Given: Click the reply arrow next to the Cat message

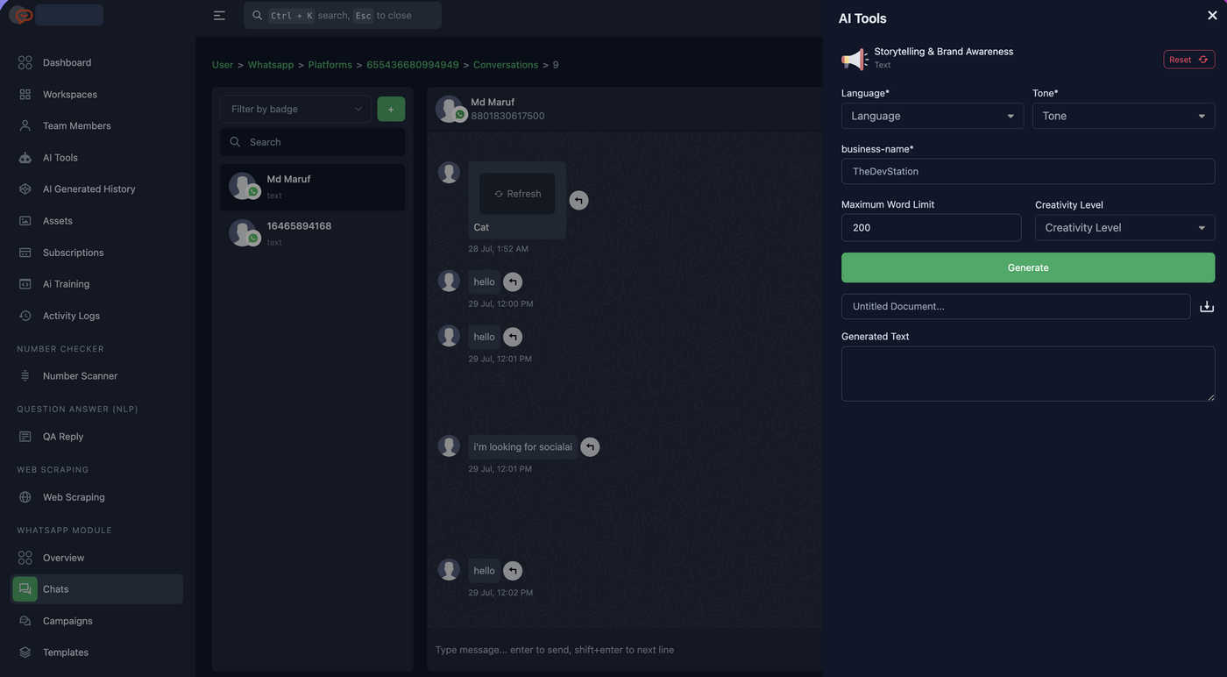Looking at the screenshot, I should point(578,200).
